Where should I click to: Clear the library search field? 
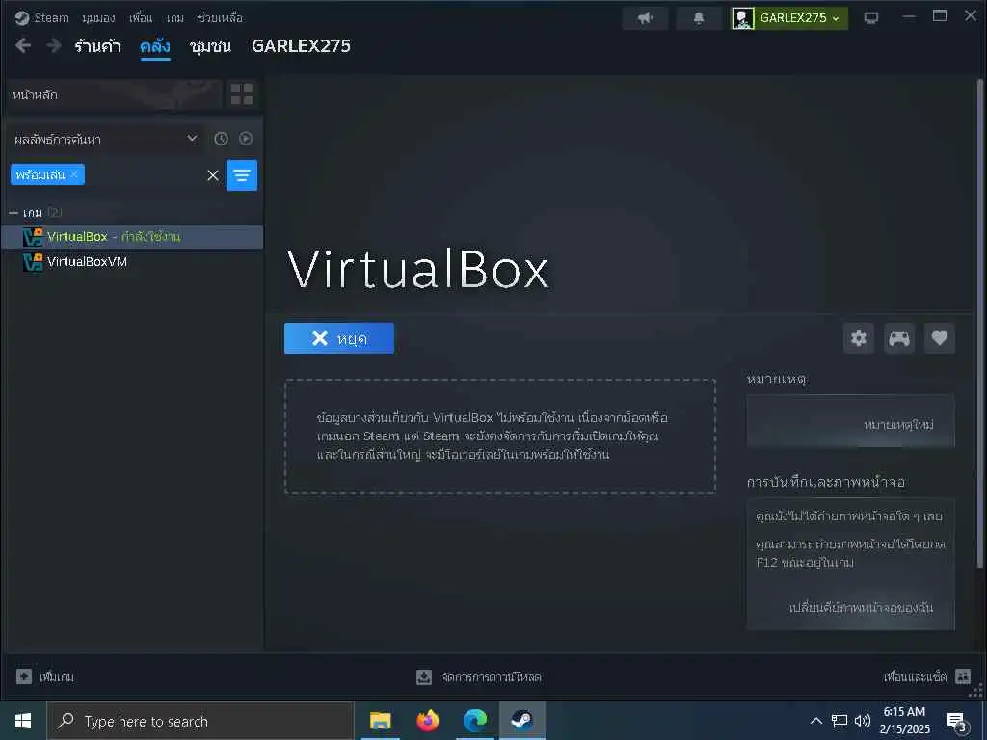(x=213, y=175)
